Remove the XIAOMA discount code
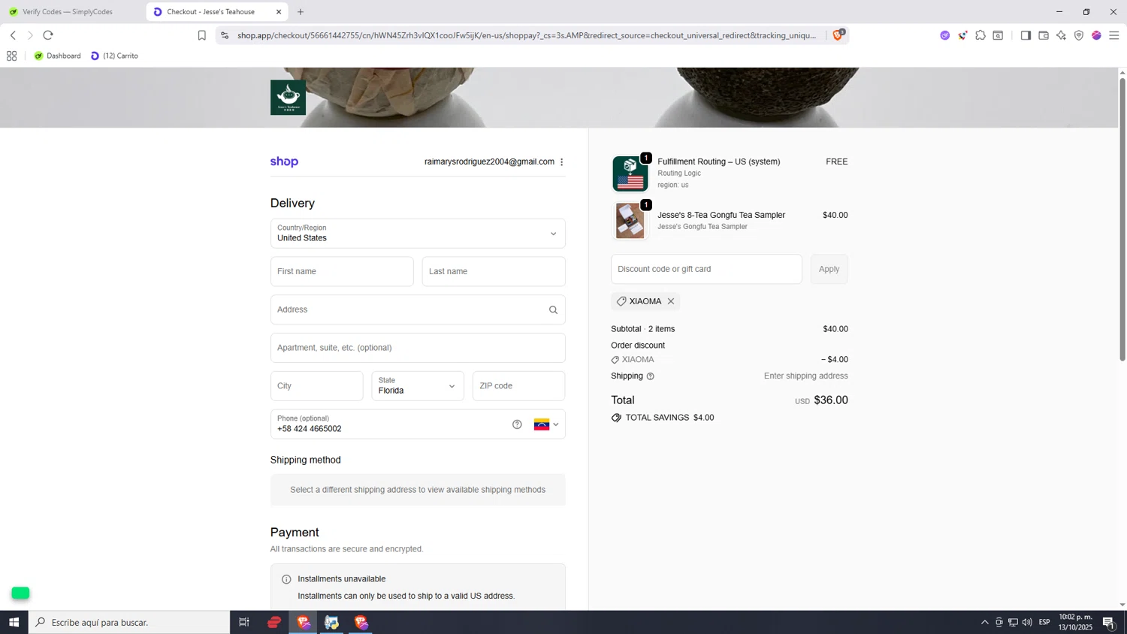Screen dimensions: 1127x634 tap(671, 301)
